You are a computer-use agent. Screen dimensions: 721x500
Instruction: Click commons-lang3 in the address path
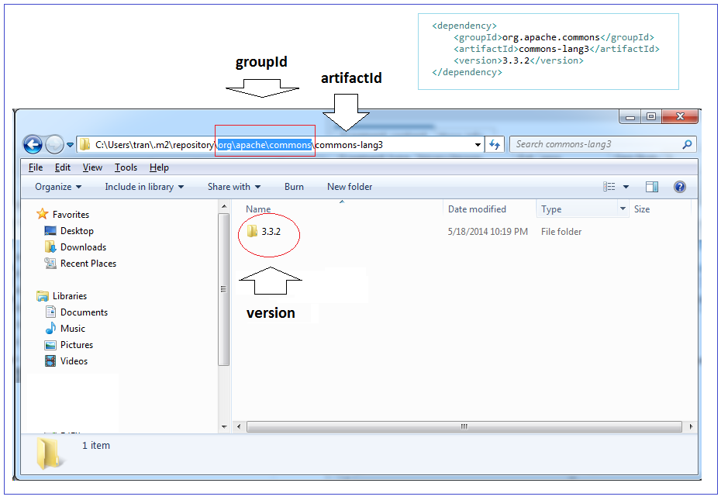click(x=349, y=145)
